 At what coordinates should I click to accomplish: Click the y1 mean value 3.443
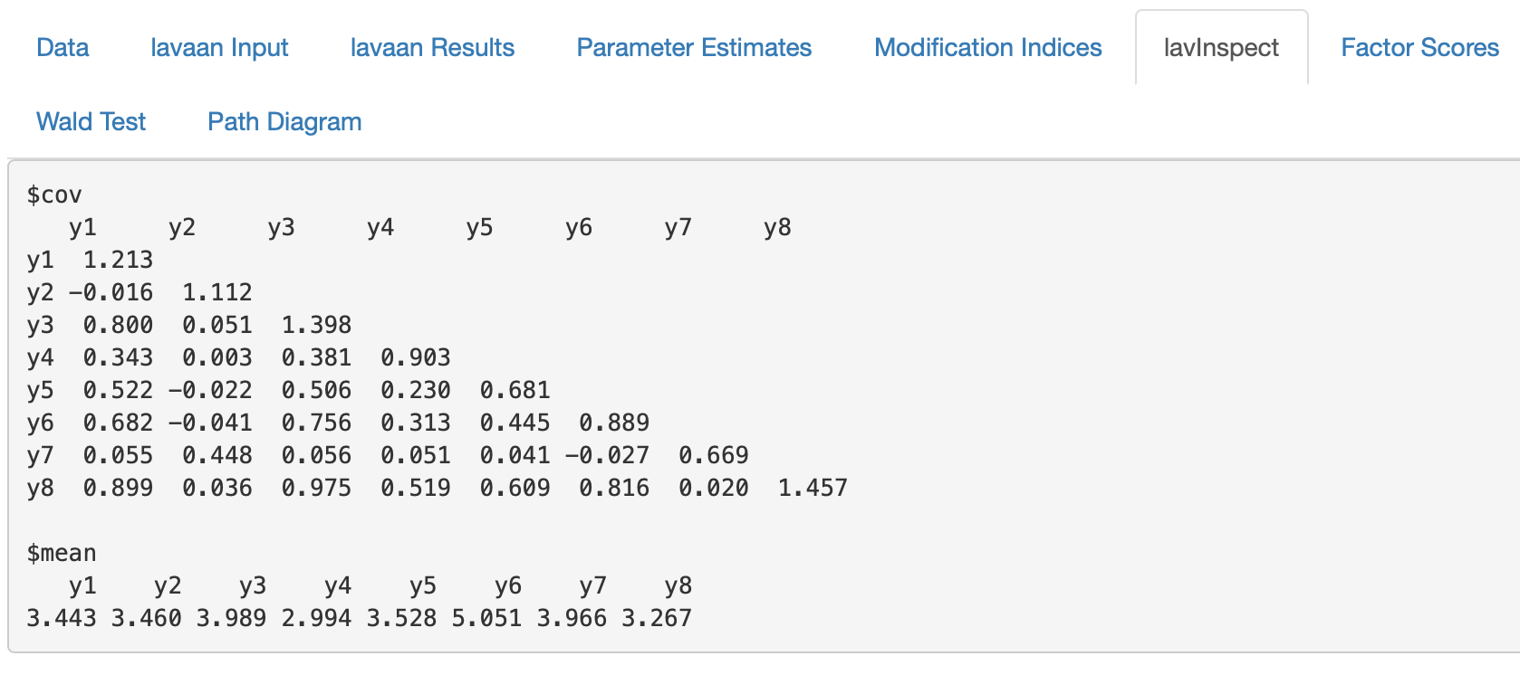(x=61, y=618)
